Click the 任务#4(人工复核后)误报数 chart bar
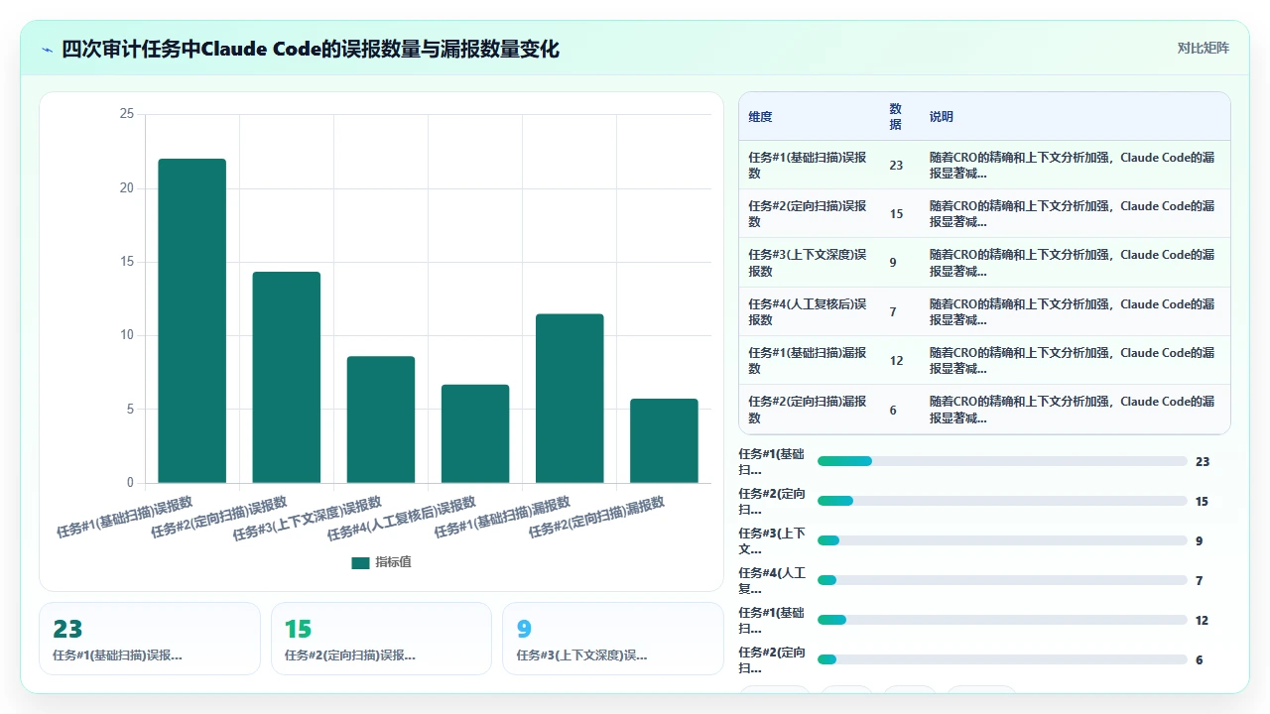Image resolution: width=1270 pixels, height=714 pixels. [475, 433]
